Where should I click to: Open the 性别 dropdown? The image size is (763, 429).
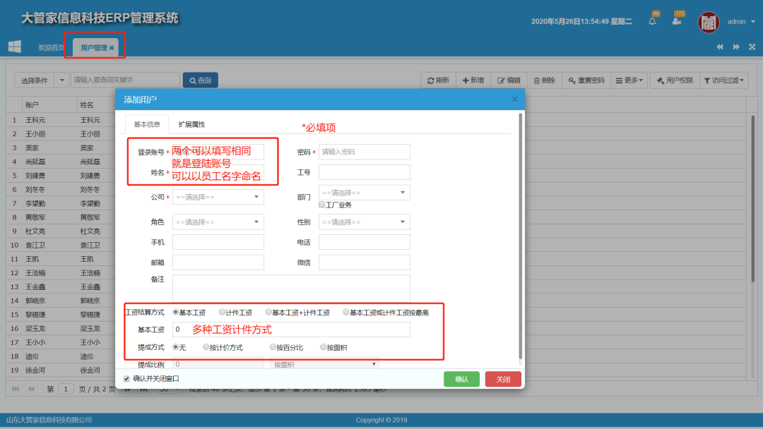click(365, 222)
